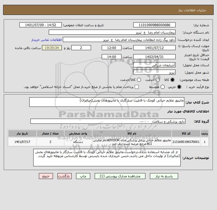The width and height of the screenshot is (217, 210).
Task: Click the buyer name field بیمارستان امام رضا
Action: [x=112, y=32]
